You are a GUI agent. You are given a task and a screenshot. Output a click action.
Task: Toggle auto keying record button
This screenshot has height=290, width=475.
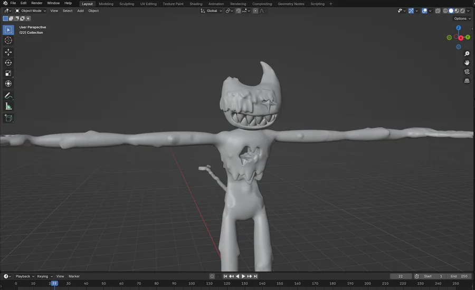click(212, 276)
